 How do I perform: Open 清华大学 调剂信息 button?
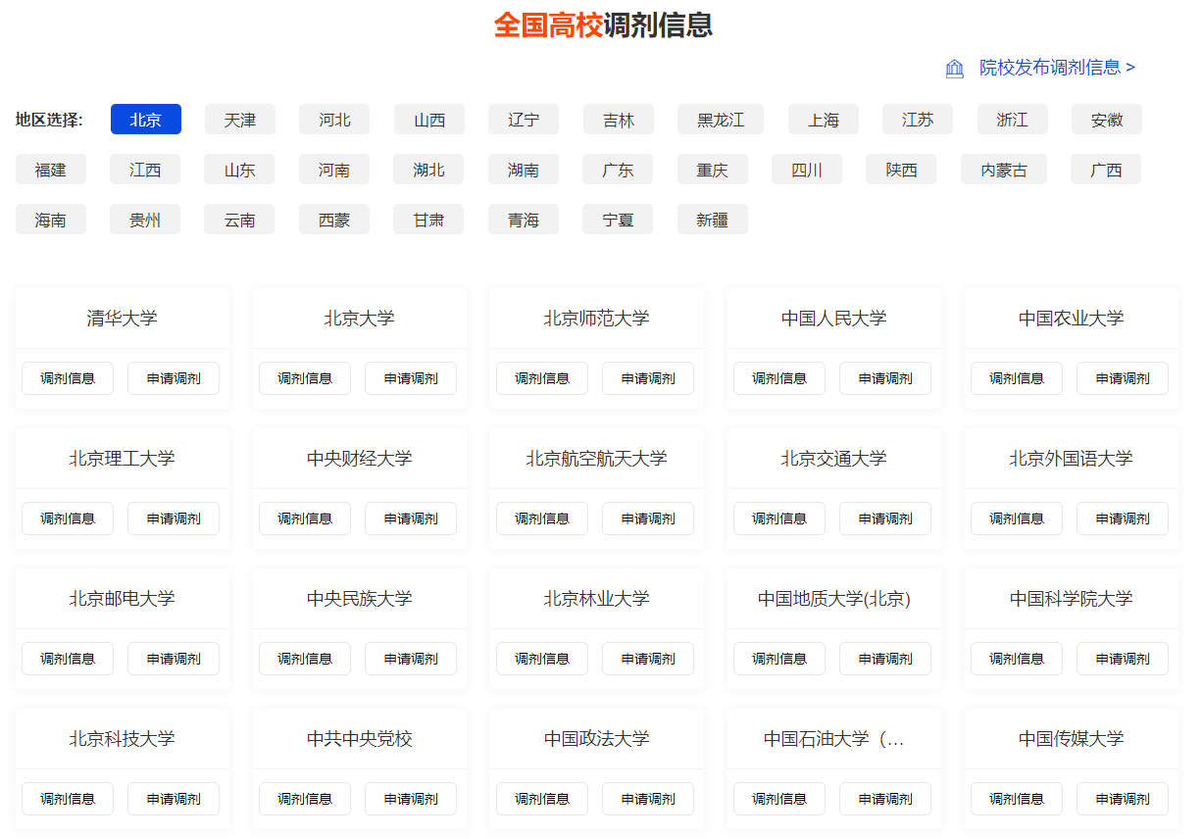tap(68, 378)
